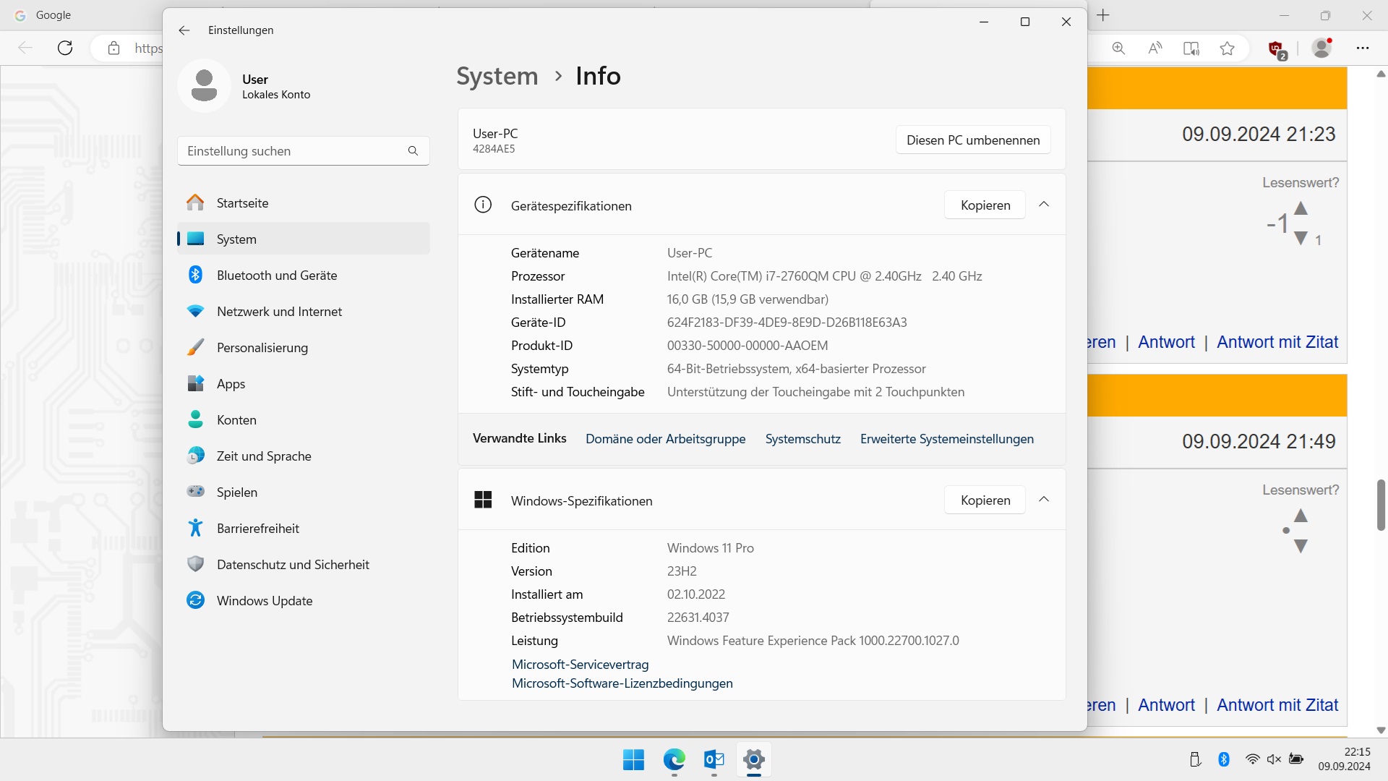The height and width of the screenshot is (781, 1388).
Task: Open the taskbar clock and date
Action: pyautogui.click(x=1344, y=759)
